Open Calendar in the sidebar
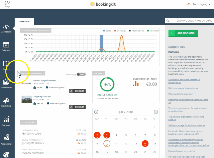Image resolution: width=214 pixels, height=158 pixels. click(x=6, y=46)
